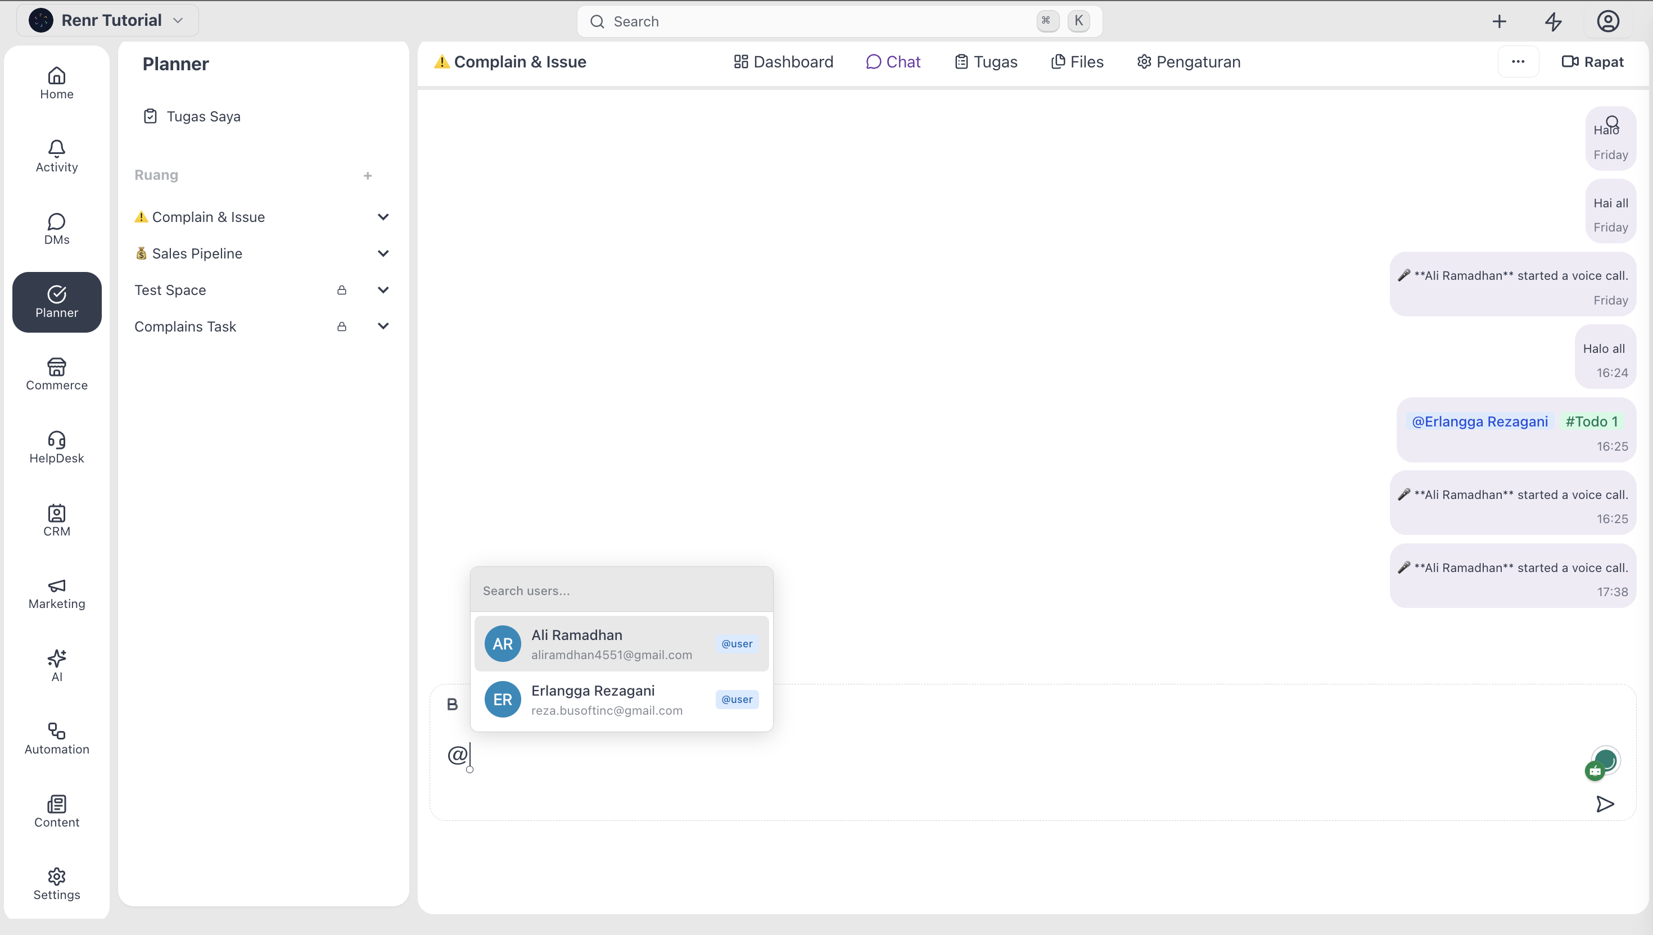This screenshot has height=935, width=1653.
Task: Open Tugas Saya in Planner panel
Action: pyautogui.click(x=192, y=116)
